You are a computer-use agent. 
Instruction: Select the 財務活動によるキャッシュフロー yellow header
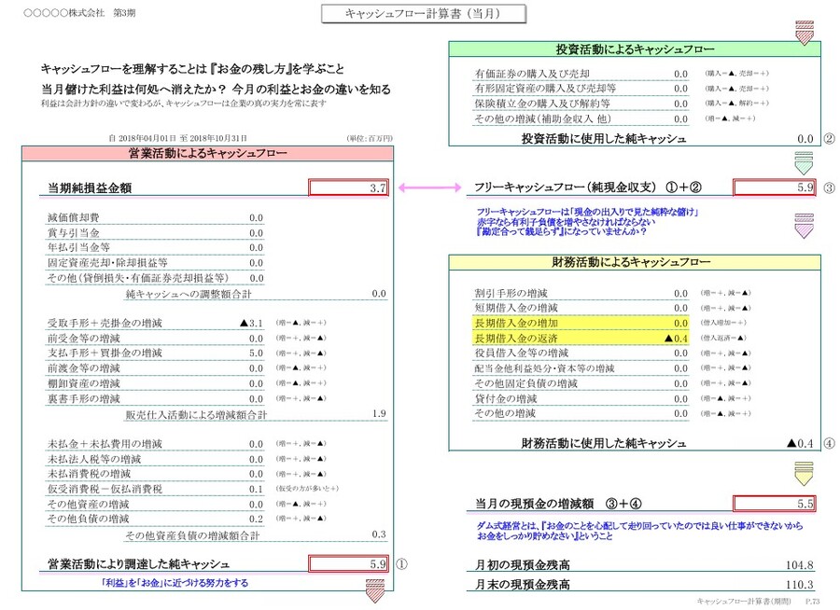tap(635, 262)
